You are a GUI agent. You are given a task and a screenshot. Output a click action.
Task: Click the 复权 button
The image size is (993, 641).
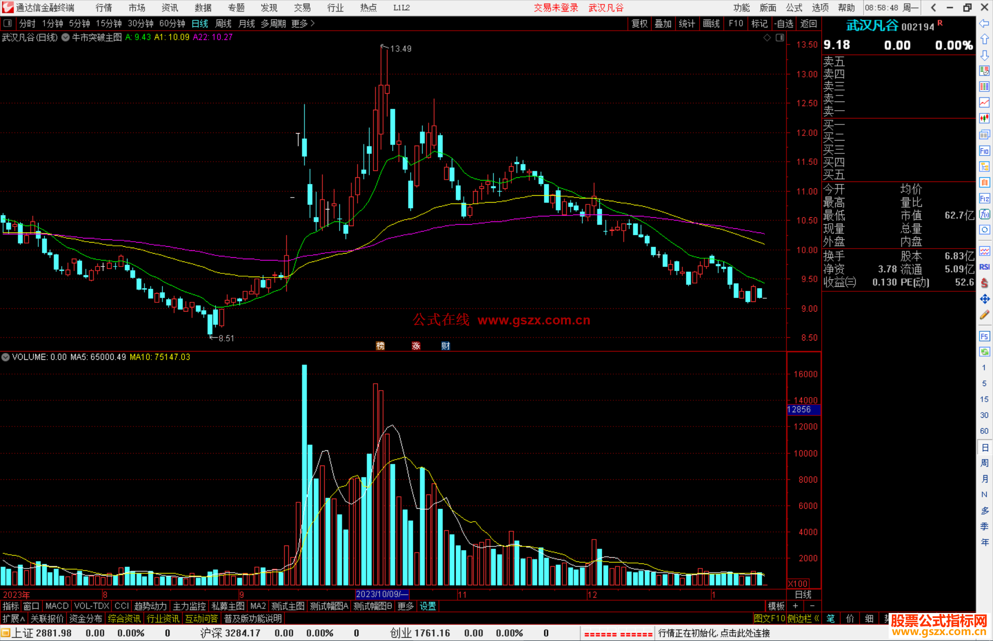[x=639, y=23]
